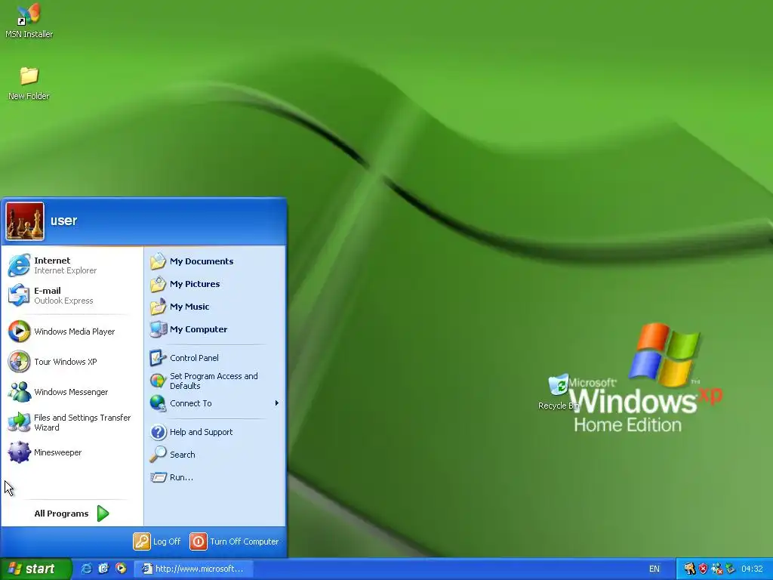Open Files and Settings Transfer Wizard

(x=72, y=422)
